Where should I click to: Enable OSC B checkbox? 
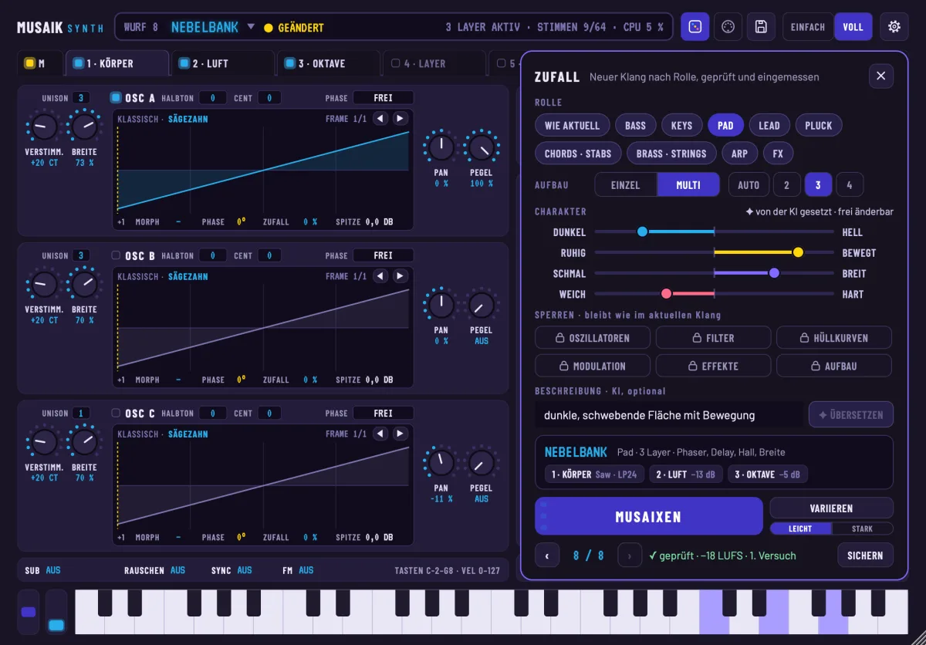click(116, 255)
